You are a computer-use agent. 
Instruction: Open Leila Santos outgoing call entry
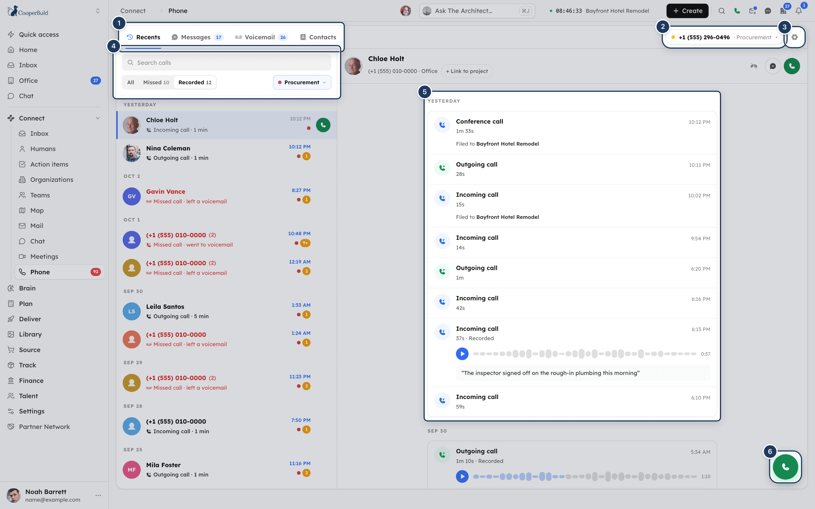click(226, 311)
